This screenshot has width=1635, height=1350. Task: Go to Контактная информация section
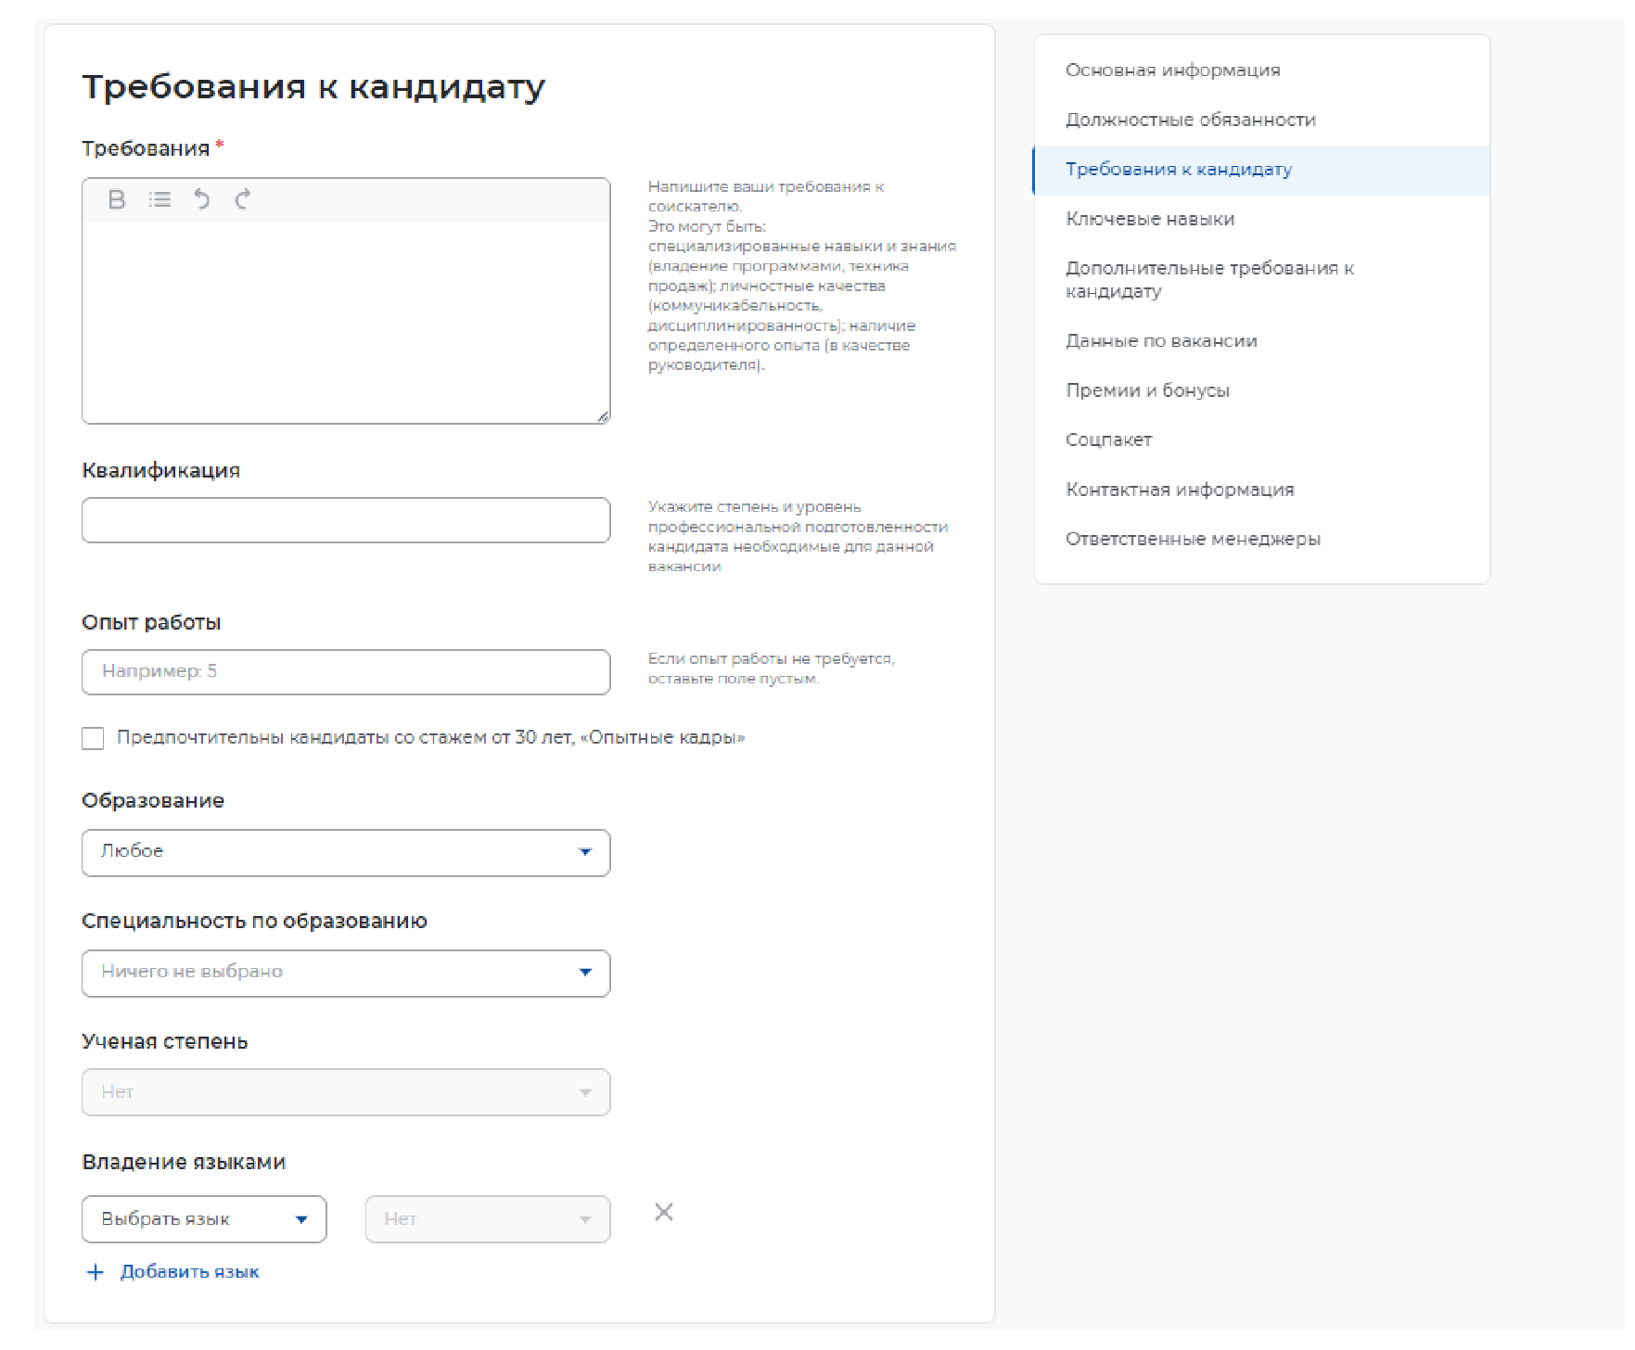coord(1261,490)
